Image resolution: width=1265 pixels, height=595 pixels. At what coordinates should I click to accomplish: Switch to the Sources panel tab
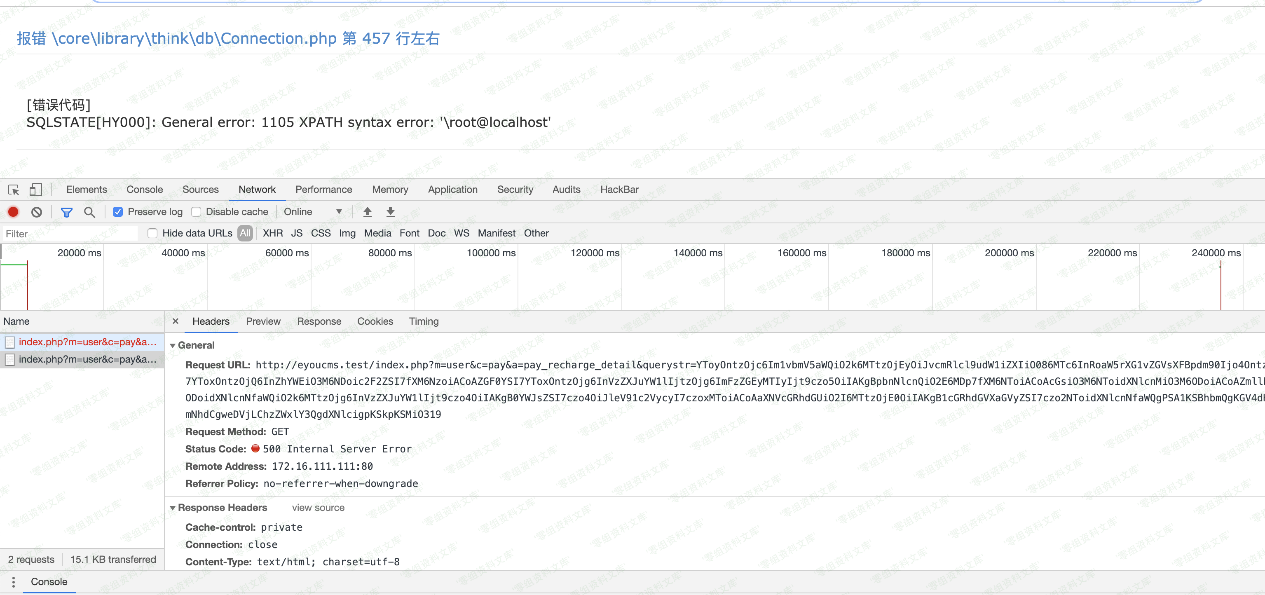tap(200, 190)
